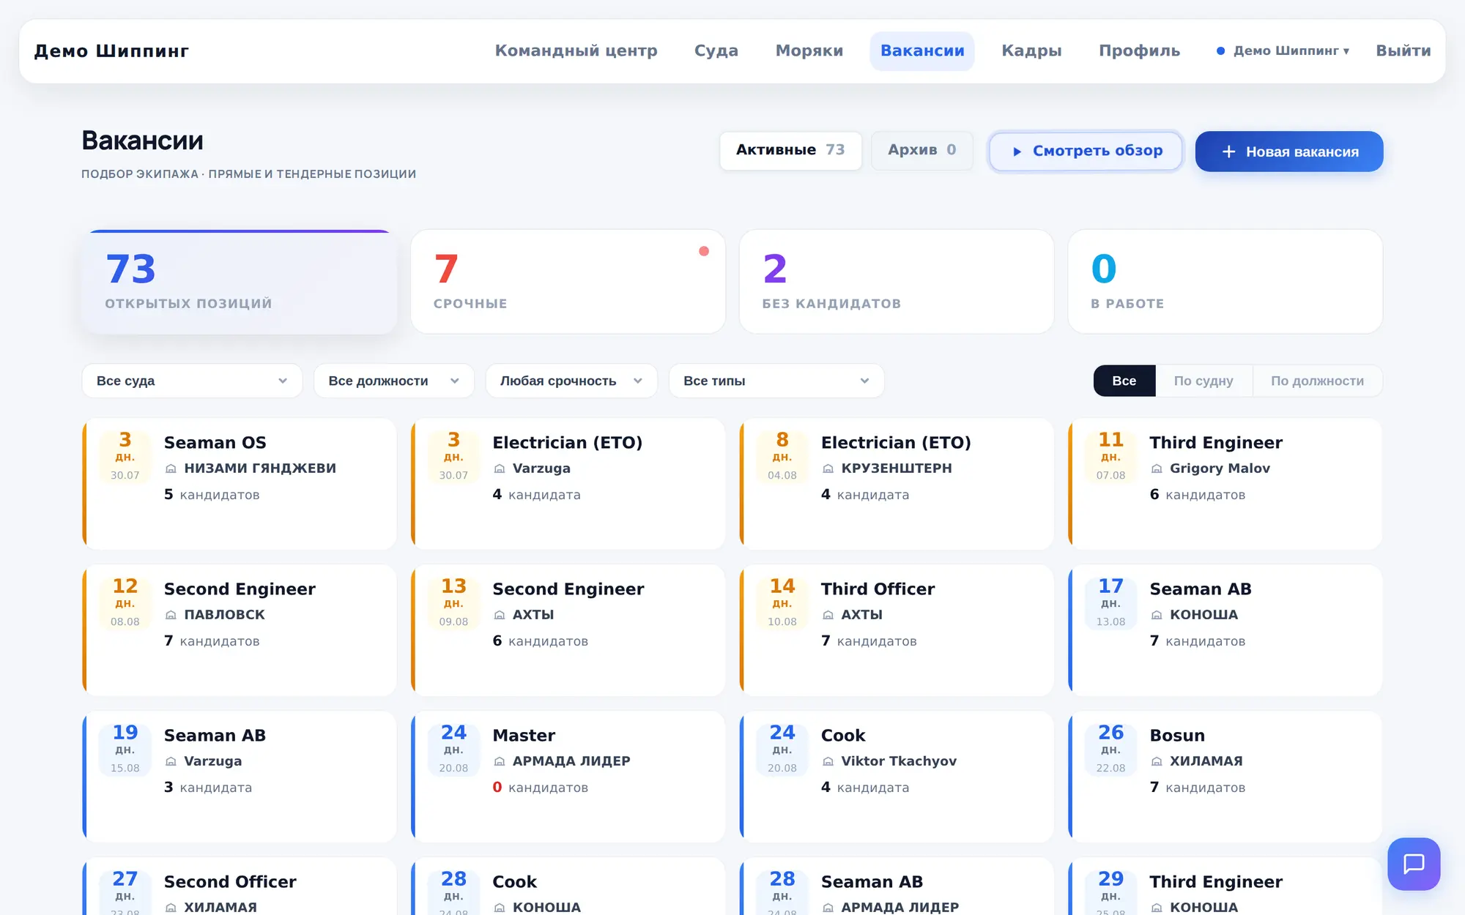Open Third Engineer КОНОША vacancy
Viewport: 1465px width, 915px height.
pos(1225,886)
